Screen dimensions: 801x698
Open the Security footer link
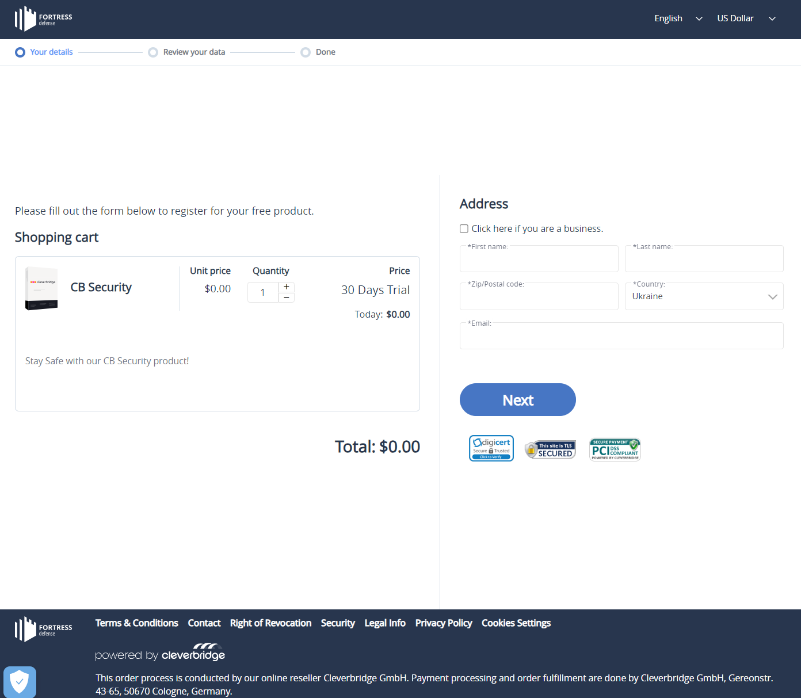[x=338, y=623]
